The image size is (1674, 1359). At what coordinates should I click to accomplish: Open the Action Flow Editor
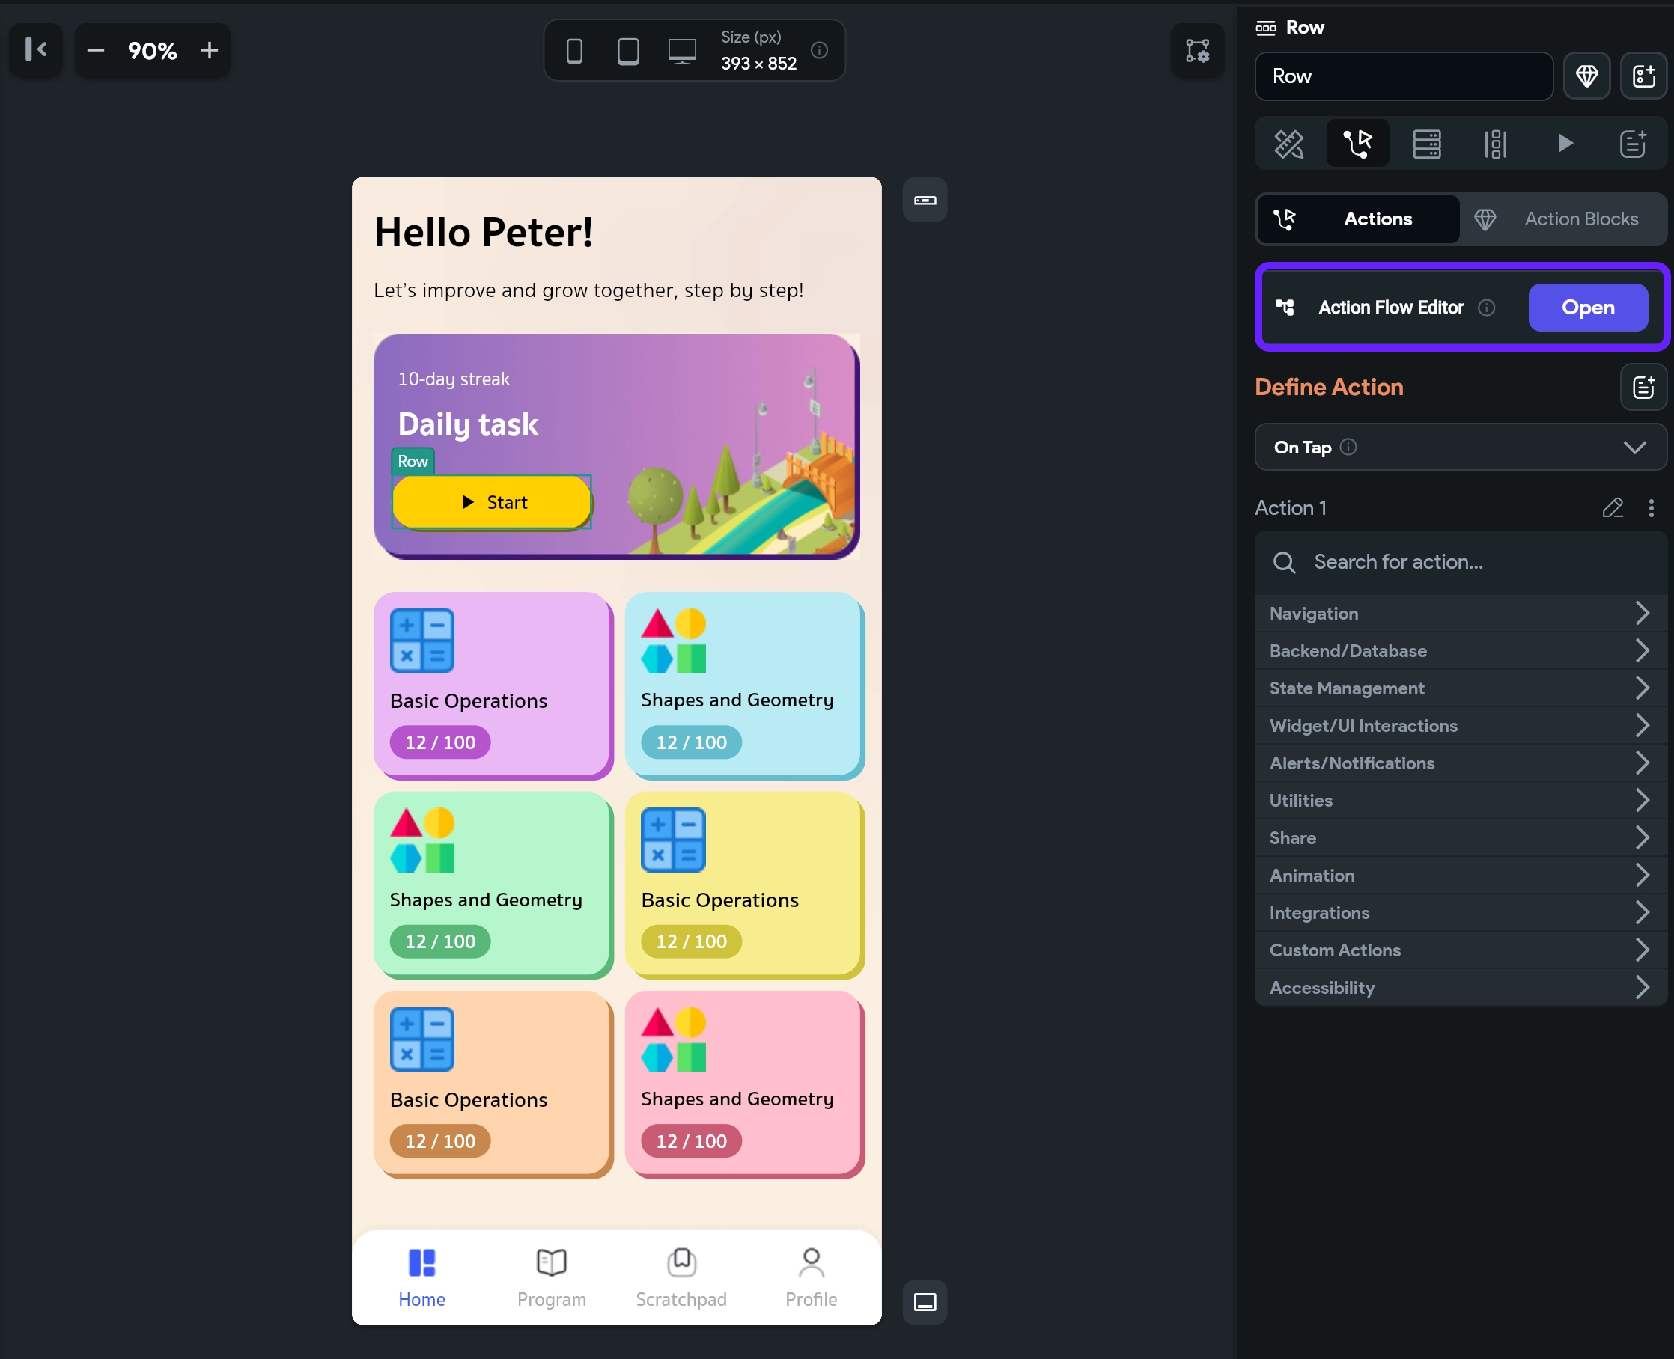pos(1587,308)
